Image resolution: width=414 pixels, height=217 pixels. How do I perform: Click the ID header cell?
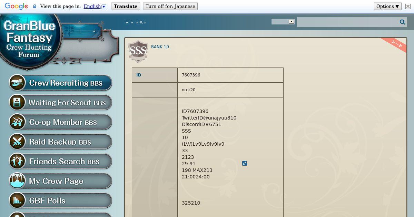point(155,75)
